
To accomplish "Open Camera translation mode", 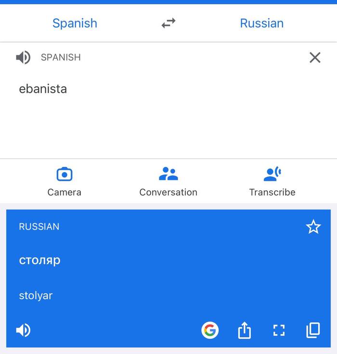I will 65,174.
